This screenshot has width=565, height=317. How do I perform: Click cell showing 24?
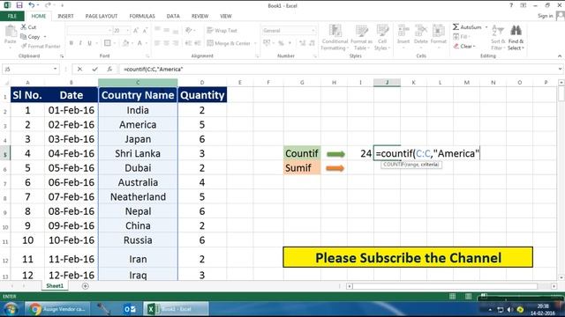pos(361,153)
